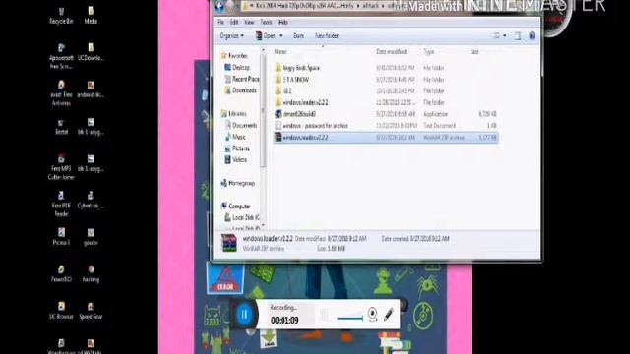Viewport: 630px width, 354px height.
Task: Select windows - password for archive text file
Action: coord(386,126)
